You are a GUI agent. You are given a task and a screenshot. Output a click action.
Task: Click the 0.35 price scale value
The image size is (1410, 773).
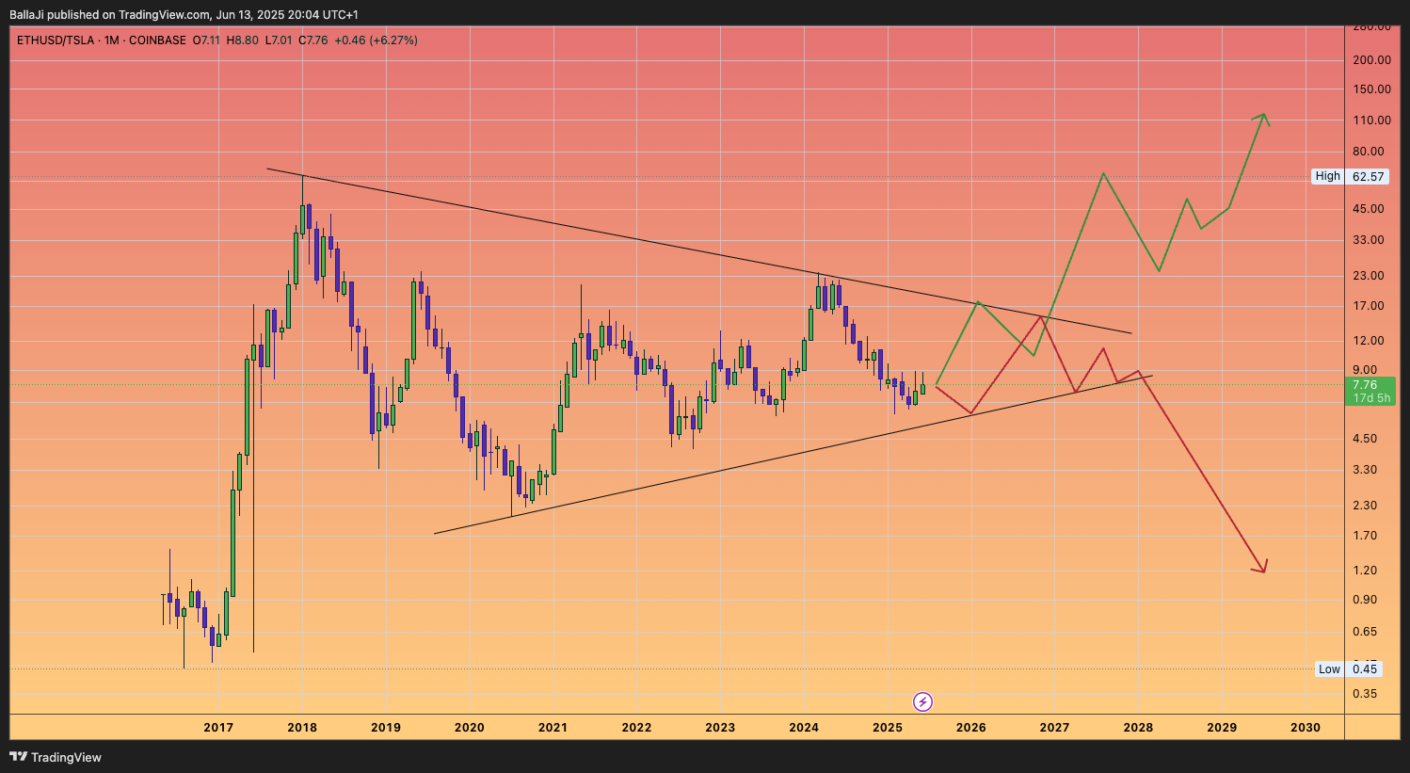coord(1365,694)
